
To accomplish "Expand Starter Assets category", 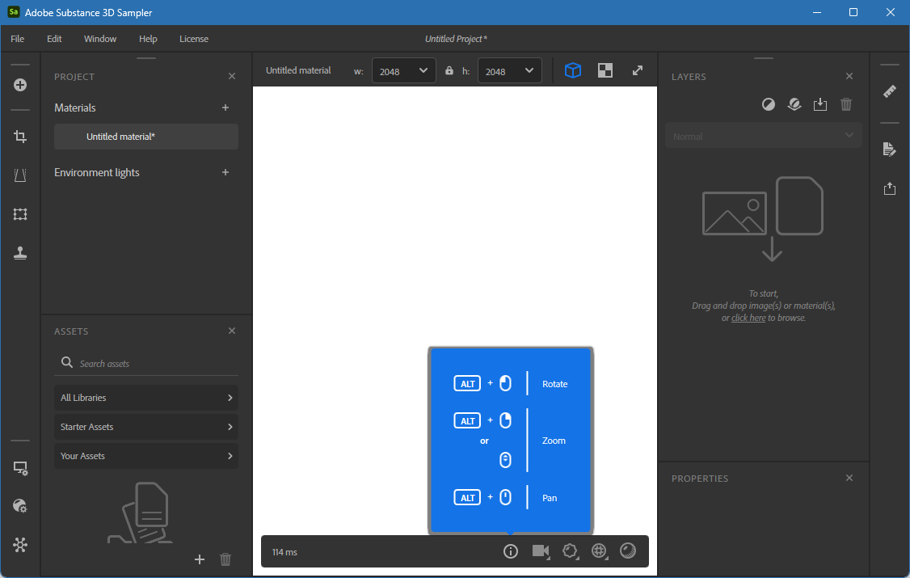I will point(146,427).
